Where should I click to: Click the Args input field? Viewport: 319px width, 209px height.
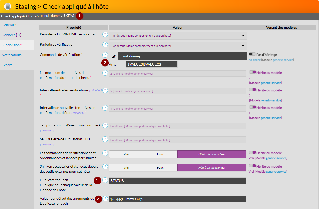tap(151, 64)
